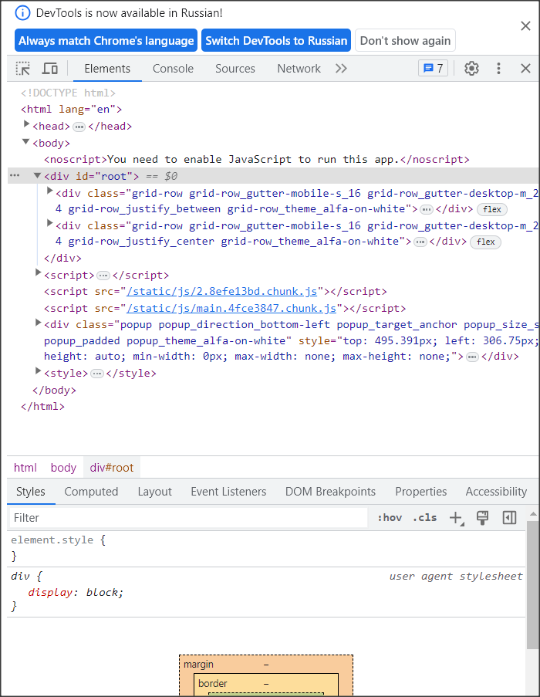Image resolution: width=540 pixels, height=697 pixels.
Task: Click the info icon in the banner
Action: [x=22, y=13]
